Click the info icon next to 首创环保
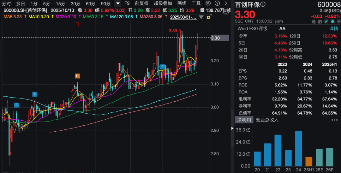341x173 pixels. (263, 4)
